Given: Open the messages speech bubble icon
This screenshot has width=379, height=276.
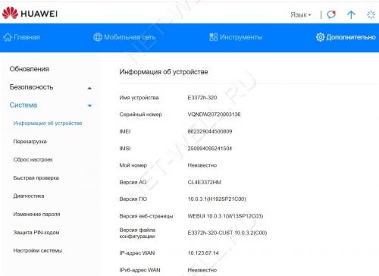Looking at the screenshot, I should [x=331, y=14].
